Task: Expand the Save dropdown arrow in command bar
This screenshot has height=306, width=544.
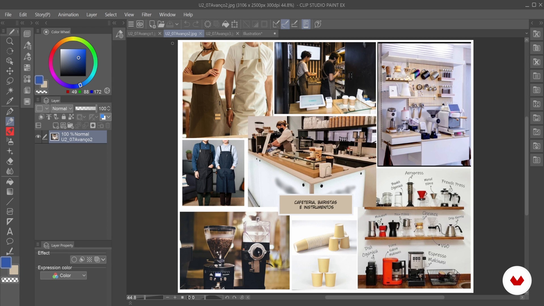Action: click(x=177, y=24)
